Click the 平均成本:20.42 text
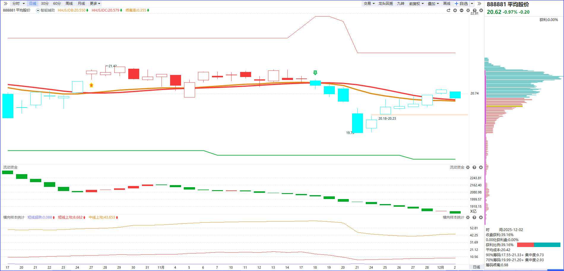The width and height of the screenshot is (564, 271). (x=498, y=250)
